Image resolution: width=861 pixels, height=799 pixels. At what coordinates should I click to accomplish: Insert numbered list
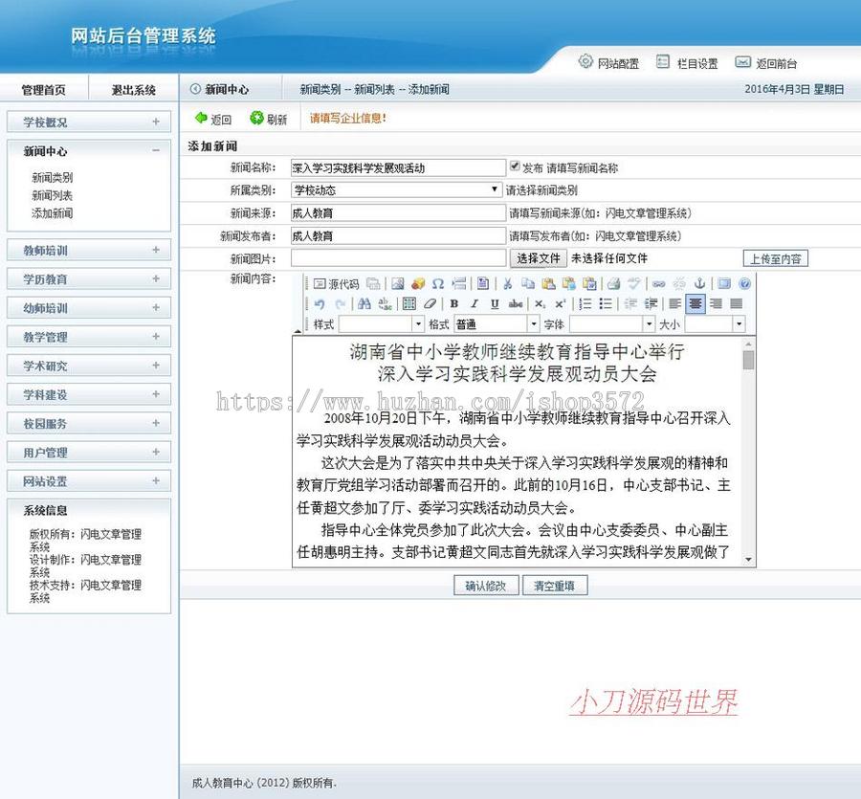tap(585, 303)
